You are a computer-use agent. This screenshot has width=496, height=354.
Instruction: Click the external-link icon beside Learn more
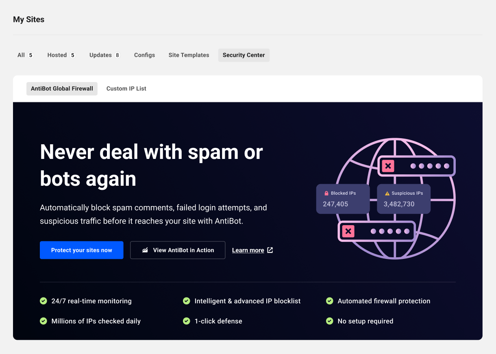pos(269,250)
